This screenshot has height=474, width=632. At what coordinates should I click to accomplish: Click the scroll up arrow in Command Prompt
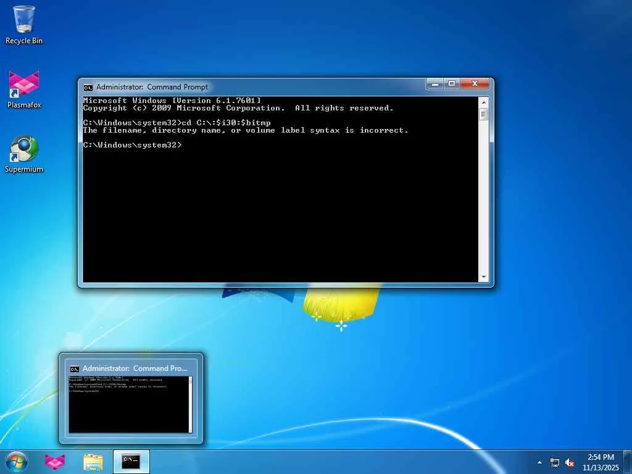tap(484, 102)
